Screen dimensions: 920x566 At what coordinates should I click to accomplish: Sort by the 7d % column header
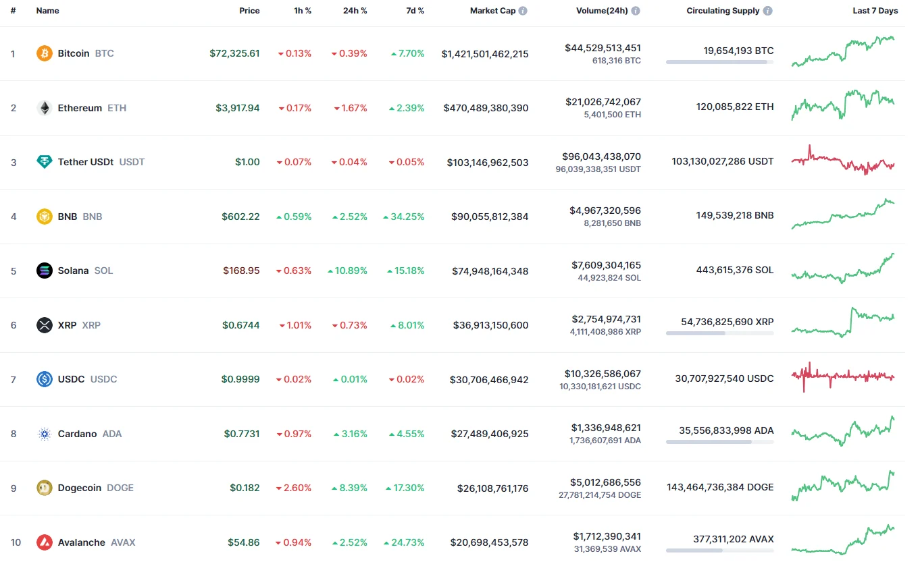(x=415, y=11)
